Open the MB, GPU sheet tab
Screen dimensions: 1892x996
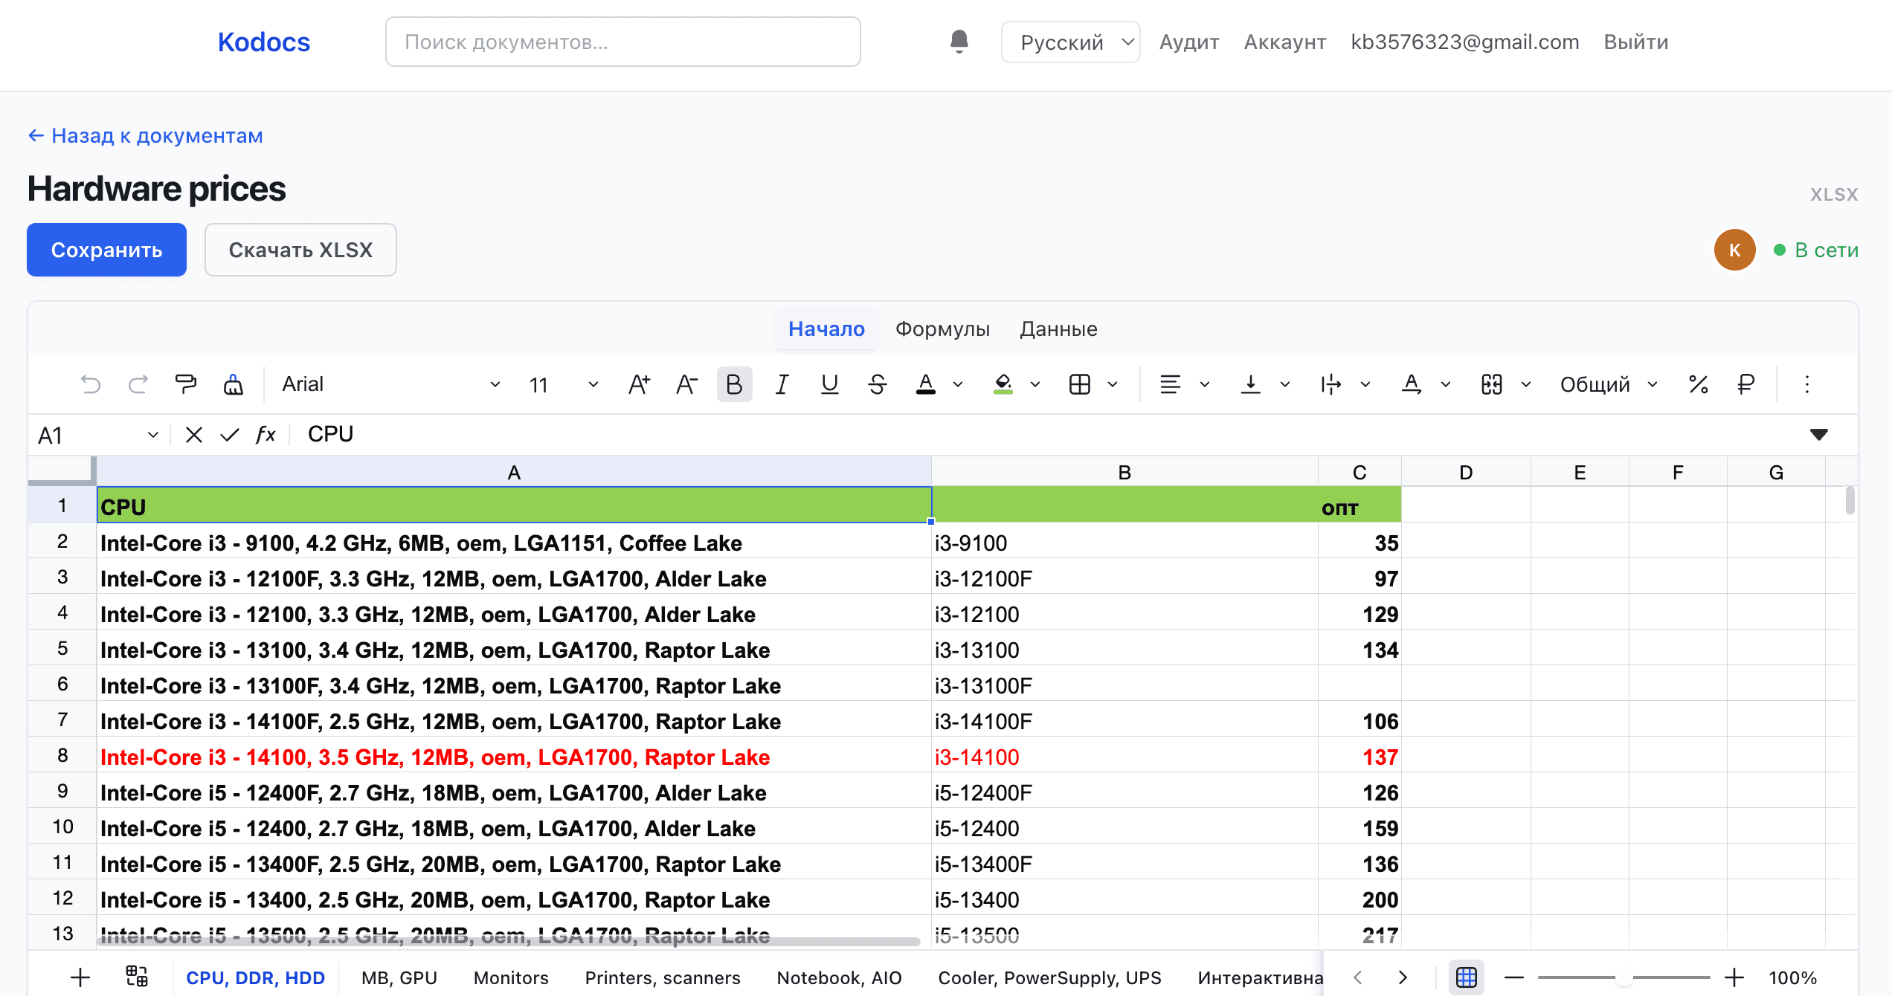coord(399,977)
